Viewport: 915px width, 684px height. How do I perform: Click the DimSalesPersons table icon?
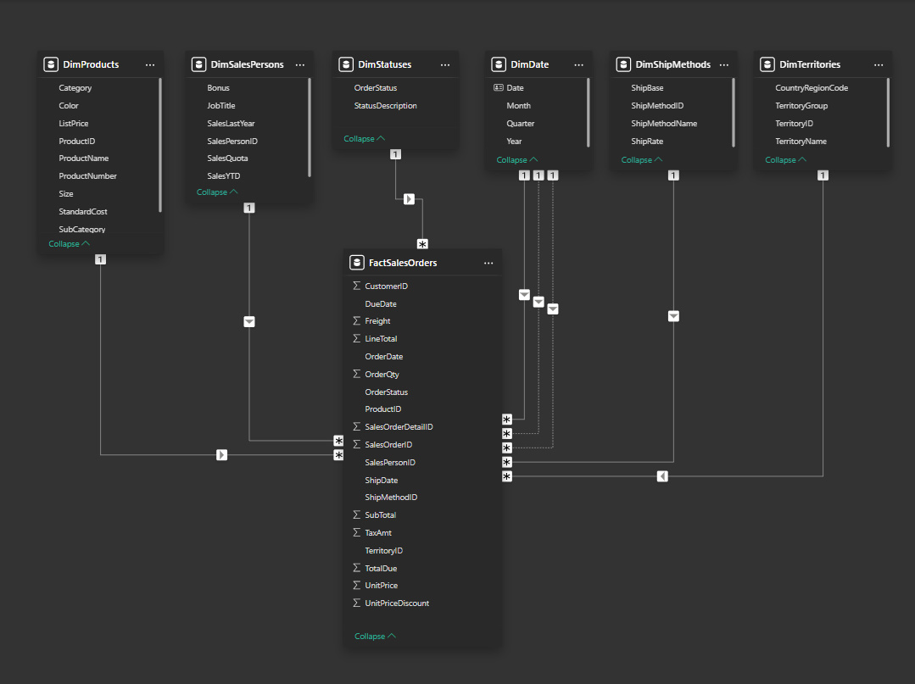tap(199, 64)
